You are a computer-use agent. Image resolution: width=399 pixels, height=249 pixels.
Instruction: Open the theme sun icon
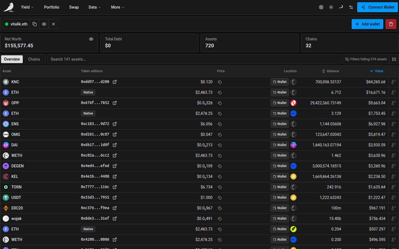(331, 7)
